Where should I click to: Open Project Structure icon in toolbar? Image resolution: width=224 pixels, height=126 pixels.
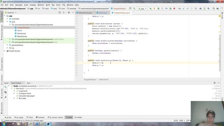[x=218, y=8]
